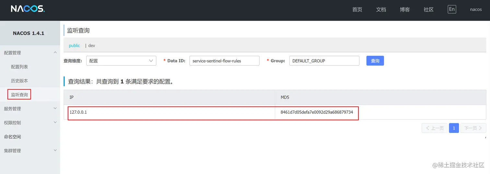Click page 1 pagination button
490x174 pixels.
tap(454, 128)
